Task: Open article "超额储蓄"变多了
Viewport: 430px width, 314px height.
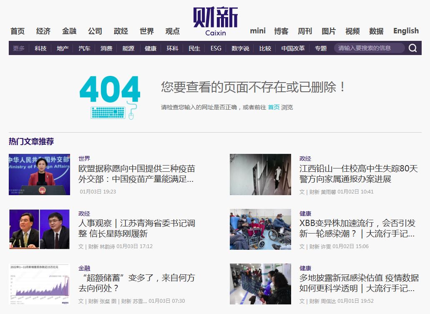Action: pos(136,283)
